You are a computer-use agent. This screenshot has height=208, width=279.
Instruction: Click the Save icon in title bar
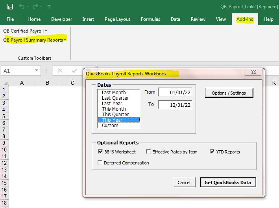click(x=10, y=7)
